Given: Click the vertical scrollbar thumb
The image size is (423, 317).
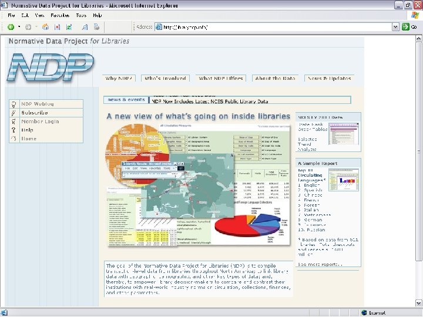Looking at the screenshot, I should coord(418,151).
